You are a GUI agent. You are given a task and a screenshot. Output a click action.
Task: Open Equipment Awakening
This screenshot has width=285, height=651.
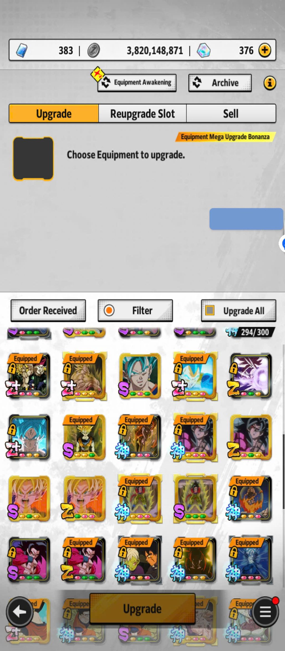pyautogui.click(x=137, y=83)
